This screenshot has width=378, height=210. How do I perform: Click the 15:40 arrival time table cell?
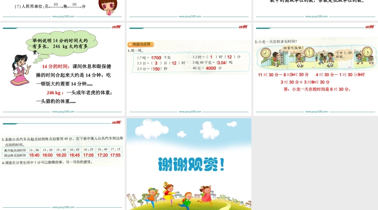(34, 155)
